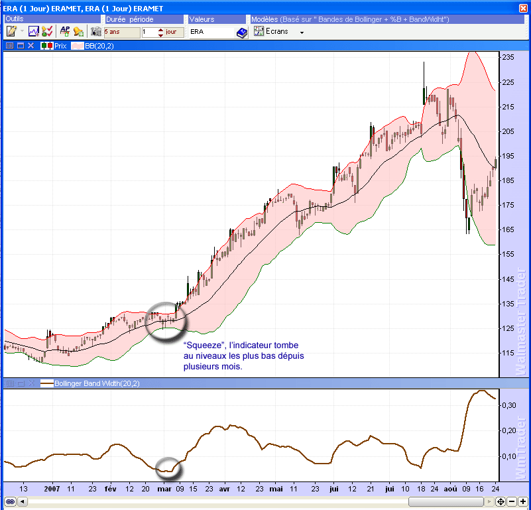Click the 'aoû' month label on time axis
The height and width of the screenshot is (510, 531).
point(450,489)
